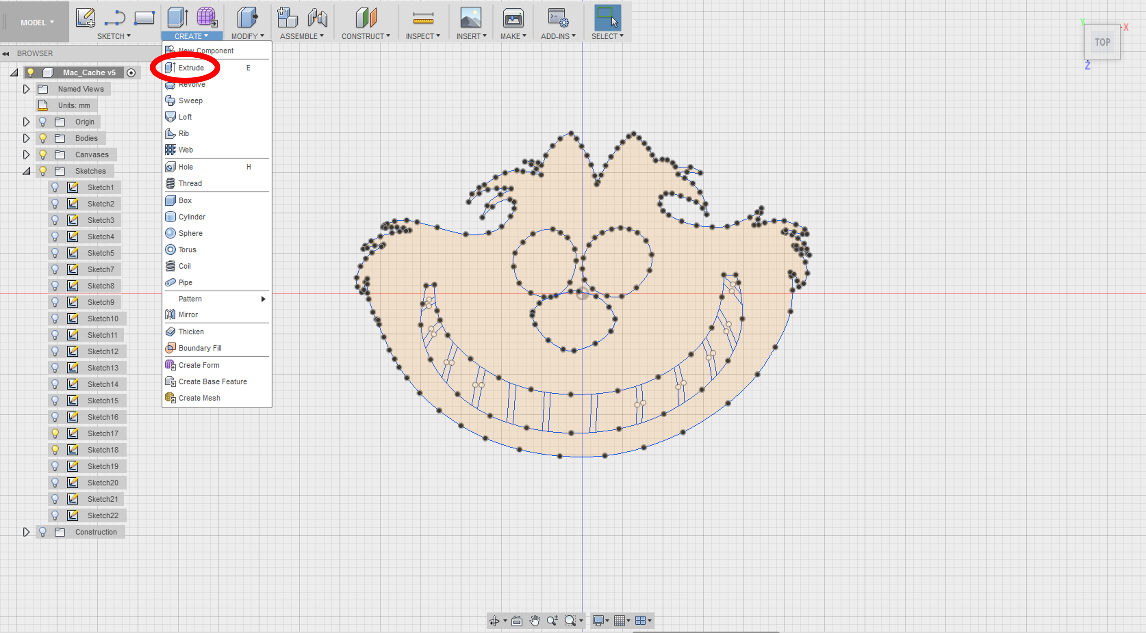Show Sketch1 using its light bulb
Viewport: 1146px width, 633px height.
coord(55,188)
